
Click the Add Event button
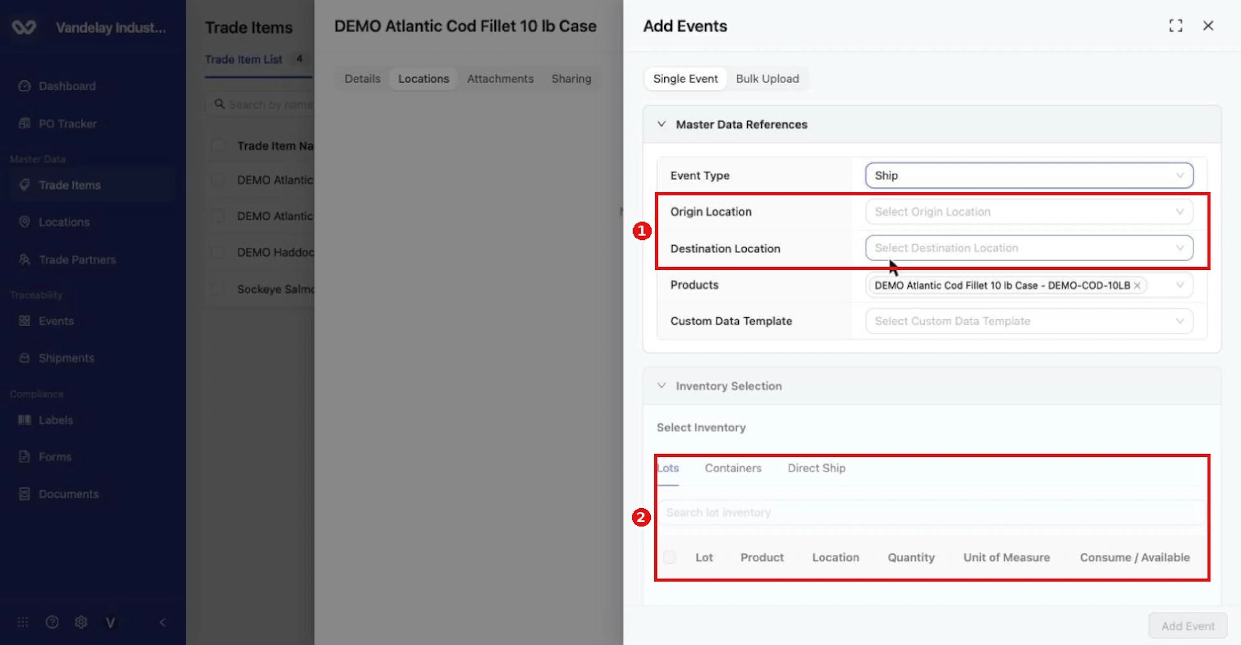pos(1188,626)
